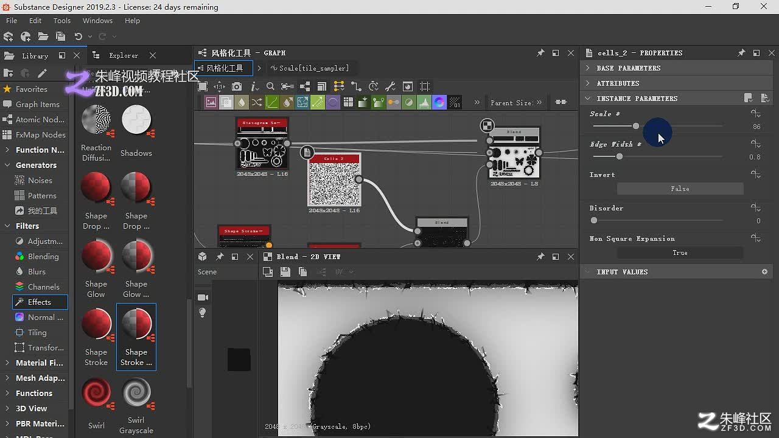The image size is (779, 438).
Task: Select the Blending filters category
Action: (x=43, y=257)
